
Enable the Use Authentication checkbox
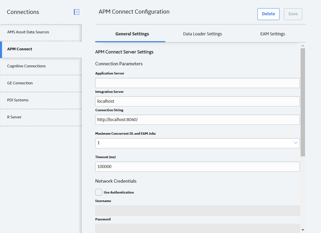click(x=99, y=192)
